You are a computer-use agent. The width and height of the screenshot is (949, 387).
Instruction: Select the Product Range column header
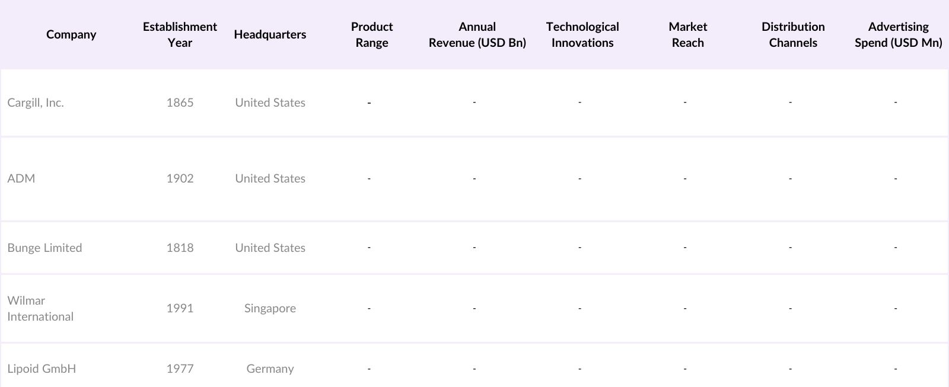pyautogui.click(x=372, y=34)
